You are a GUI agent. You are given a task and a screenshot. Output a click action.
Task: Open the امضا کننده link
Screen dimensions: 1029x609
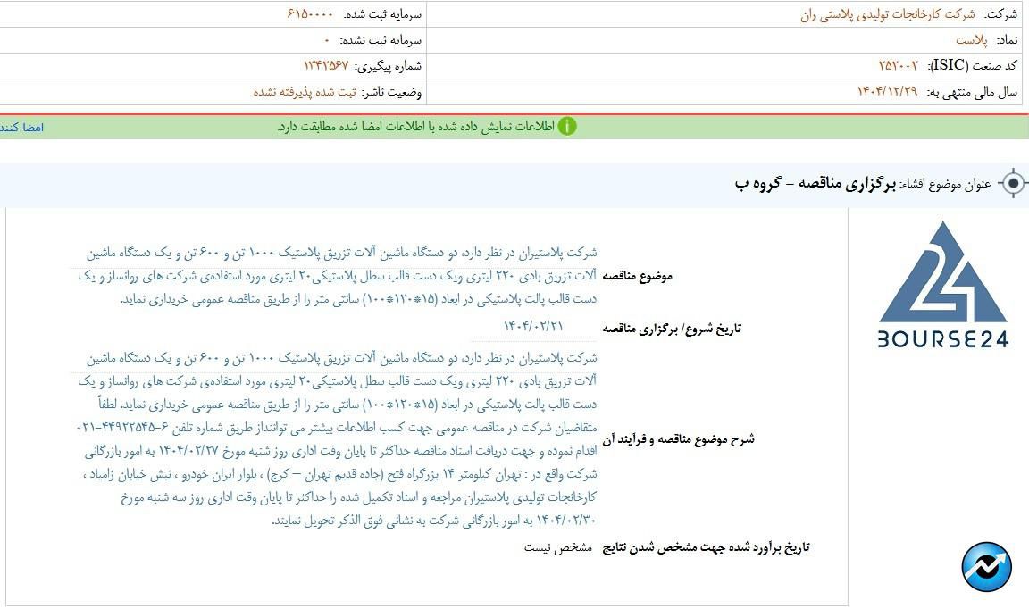21,127
